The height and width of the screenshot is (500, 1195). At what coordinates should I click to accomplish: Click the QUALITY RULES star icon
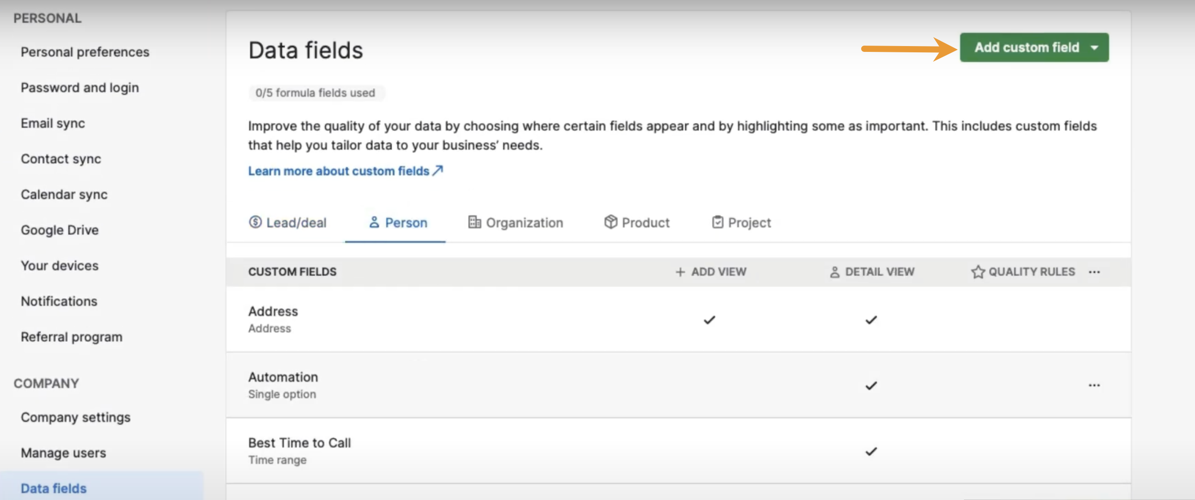point(977,272)
